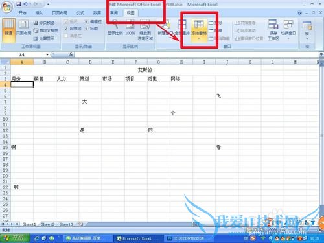
Task: Select column D header
Action: [90, 62]
